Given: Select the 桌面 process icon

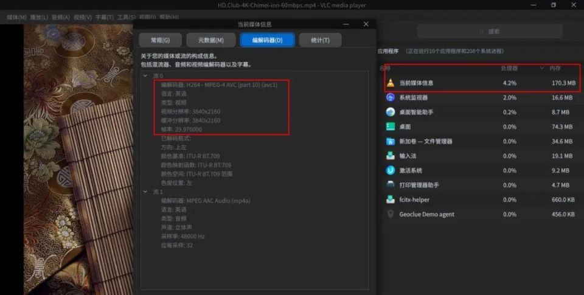Looking at the screenshot, I should coord(391,127).
